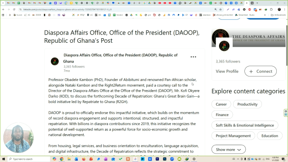288x162 pixels.
Task: Open Zoom from the taskbar
Action: tap(172, 159)
